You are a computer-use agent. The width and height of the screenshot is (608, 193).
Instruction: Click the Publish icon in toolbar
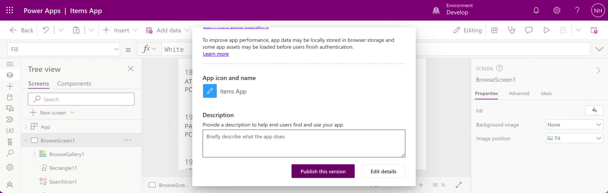click(x=594, y=30)
